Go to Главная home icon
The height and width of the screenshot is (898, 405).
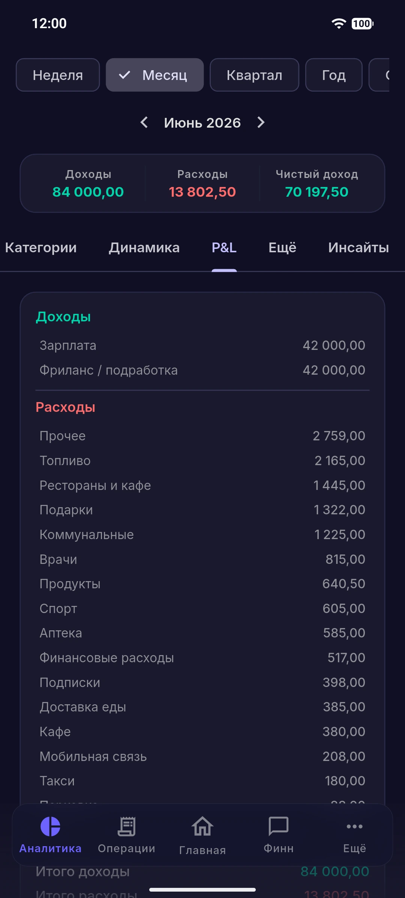202,826
